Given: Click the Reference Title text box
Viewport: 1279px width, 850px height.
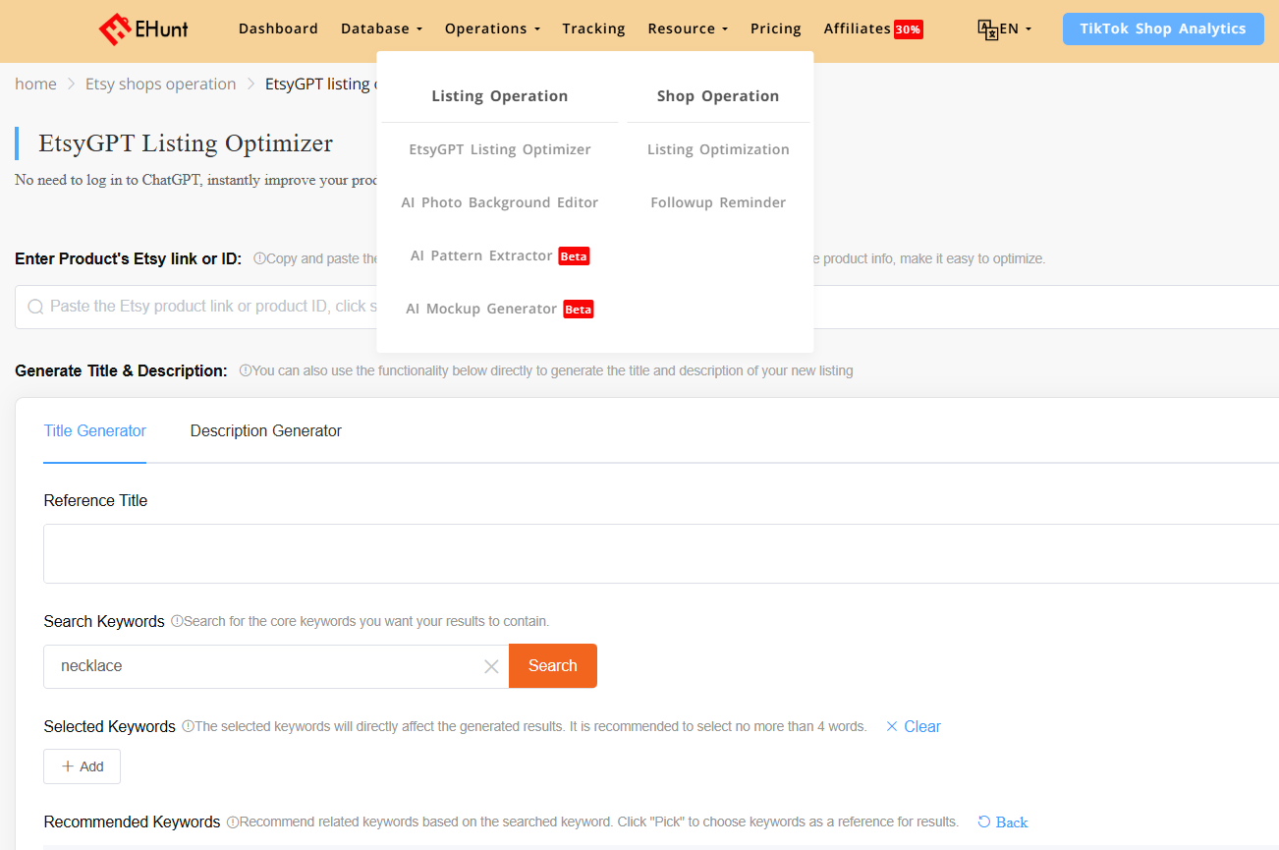Looking at the screenshot, I should point(661,553).
